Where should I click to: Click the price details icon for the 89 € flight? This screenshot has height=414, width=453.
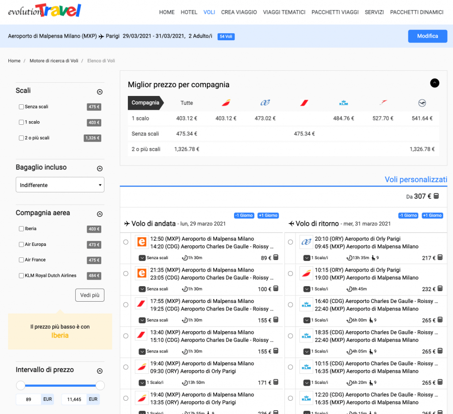(x=276, y=258)
